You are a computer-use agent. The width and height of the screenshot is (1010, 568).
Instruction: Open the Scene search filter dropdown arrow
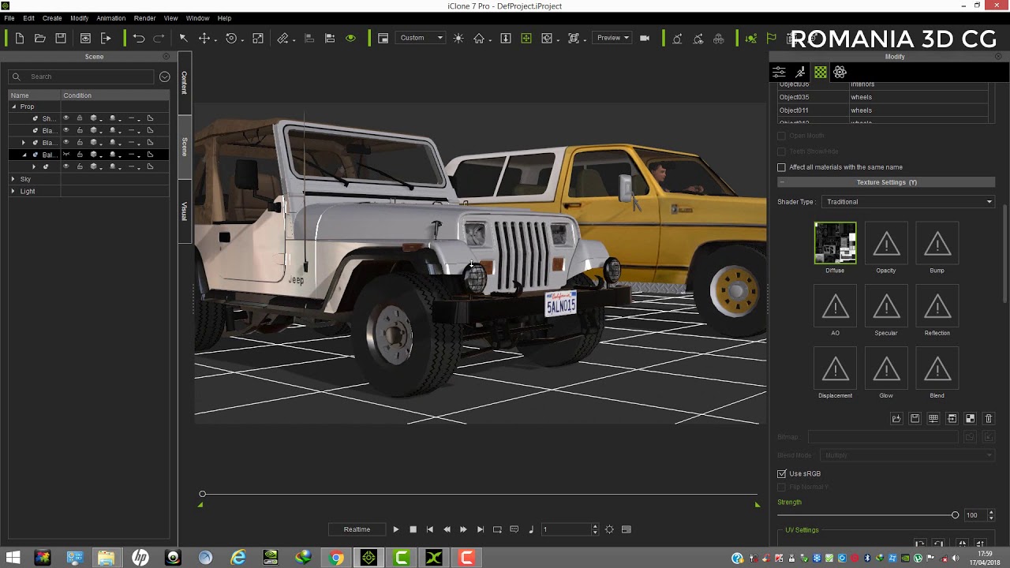[x=164, y=77]
